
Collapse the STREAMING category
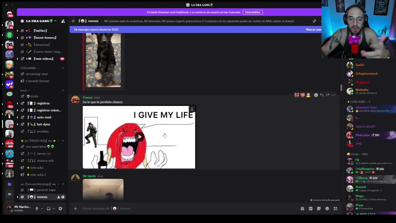[x=29, y=68]
